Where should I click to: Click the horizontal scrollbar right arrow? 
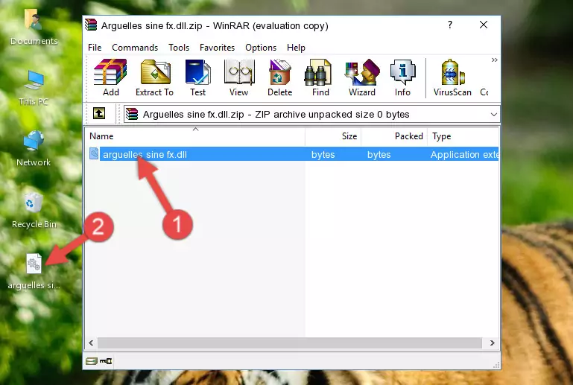(x=493, y=343)
